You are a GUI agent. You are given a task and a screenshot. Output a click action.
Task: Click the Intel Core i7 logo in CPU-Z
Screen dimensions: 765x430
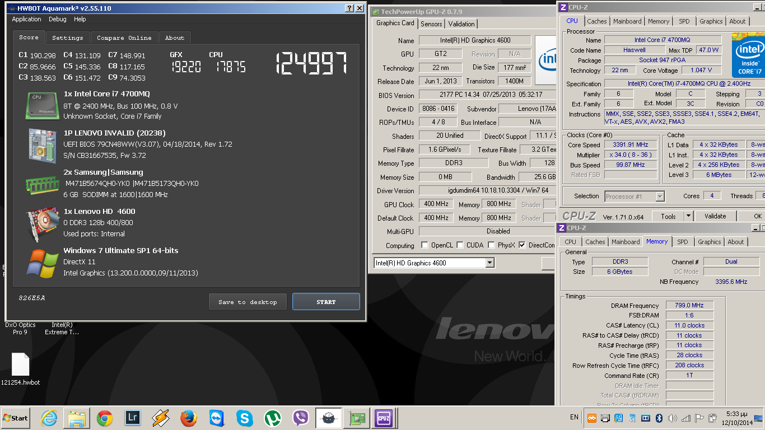[x=748, y=55]
